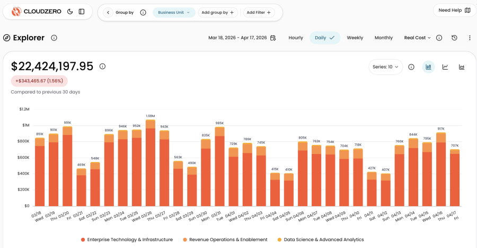Open the Real Cost dropdown
Image resolution: width=477 pixels, height=248 pixels.
click(x=417, y=38)
